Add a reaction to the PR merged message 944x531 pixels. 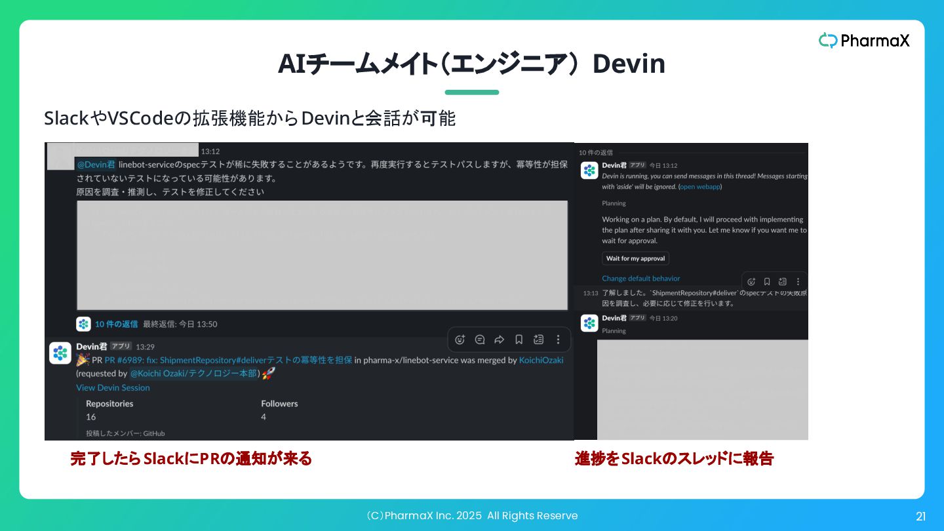pos(460,340)
